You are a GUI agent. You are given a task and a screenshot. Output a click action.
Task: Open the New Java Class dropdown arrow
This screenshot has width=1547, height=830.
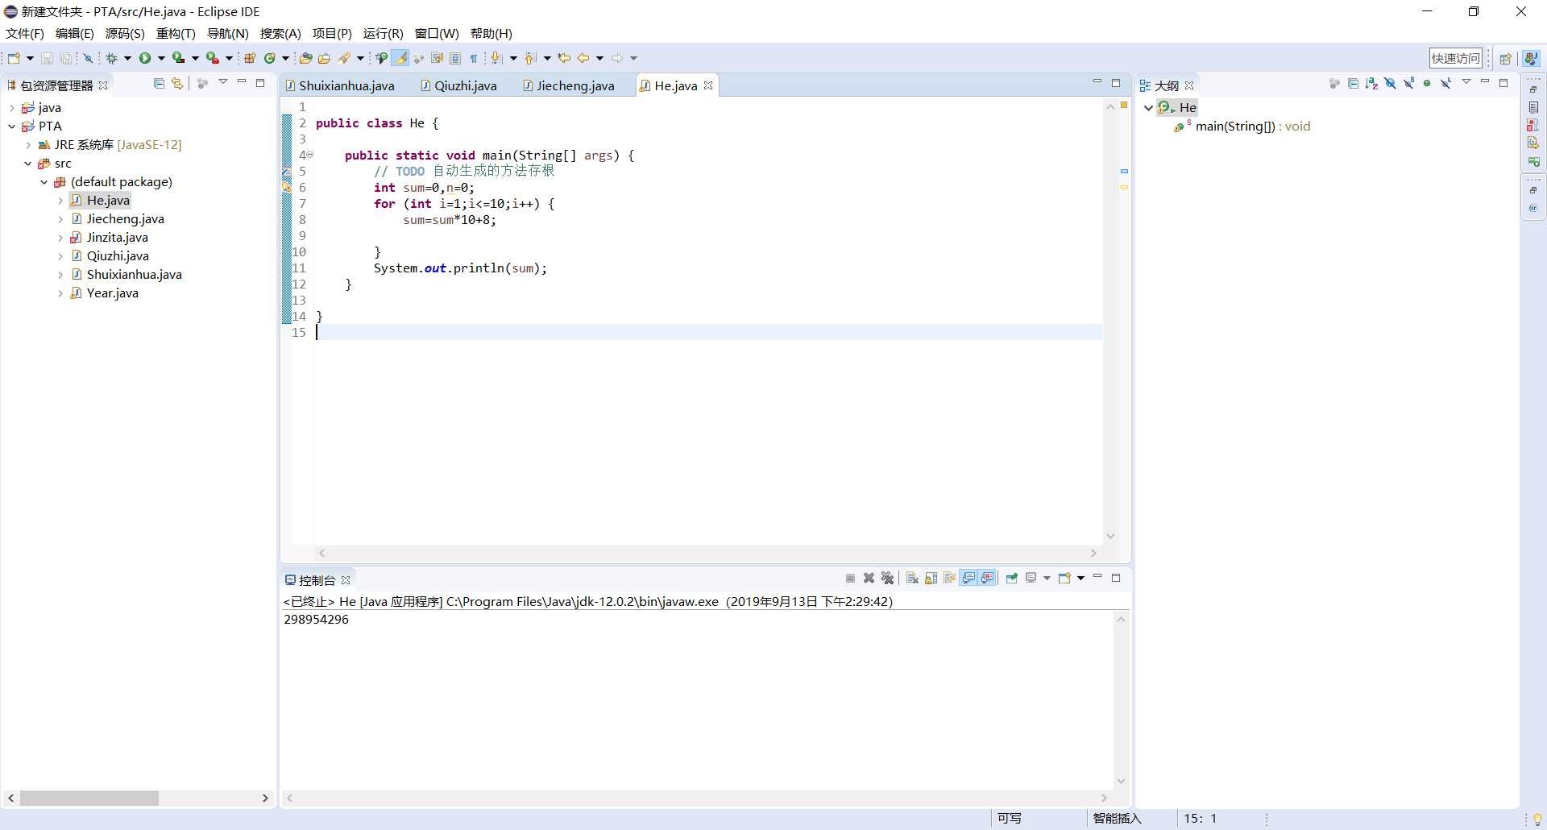285,58
